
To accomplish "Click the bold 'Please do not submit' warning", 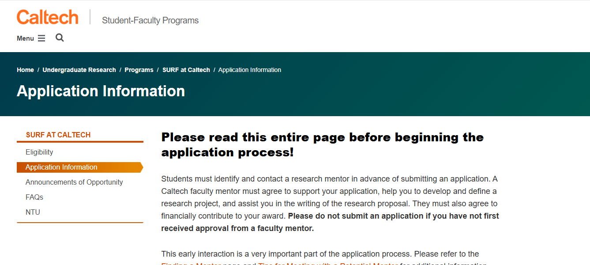I will (393, 216).
